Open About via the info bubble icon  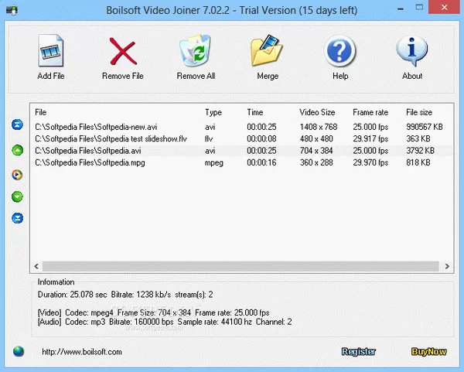click(x=412, y=51)
